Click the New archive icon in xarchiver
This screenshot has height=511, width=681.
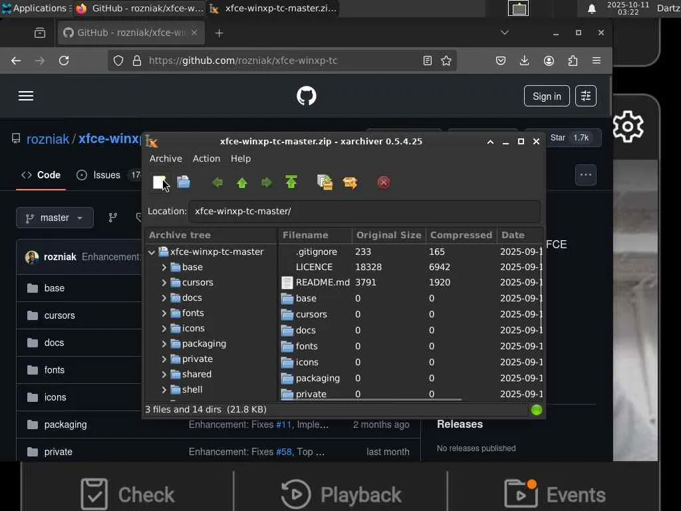pyautogui.click(x=160, y=182)
